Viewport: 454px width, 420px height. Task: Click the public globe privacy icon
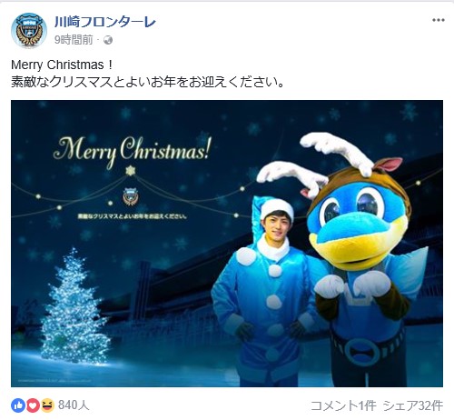click(x=108, y=40)
